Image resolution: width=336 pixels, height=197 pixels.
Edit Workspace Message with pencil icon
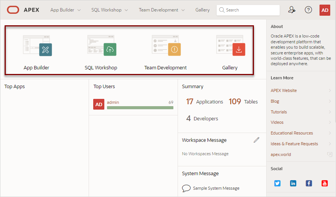pos(257,140)
